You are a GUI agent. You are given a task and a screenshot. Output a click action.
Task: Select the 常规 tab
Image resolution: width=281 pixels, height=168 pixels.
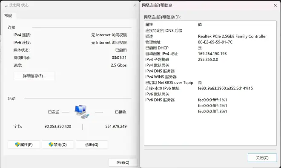(x=8, y=16)
